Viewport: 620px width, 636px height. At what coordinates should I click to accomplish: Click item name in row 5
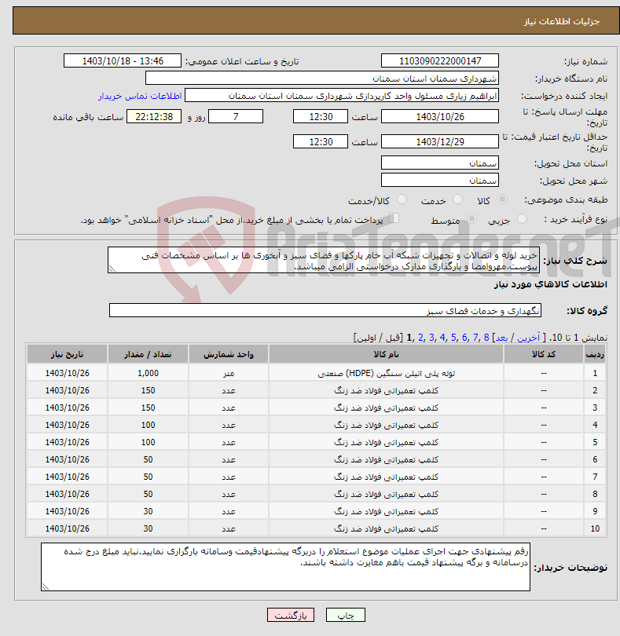[x=386, y=442]
